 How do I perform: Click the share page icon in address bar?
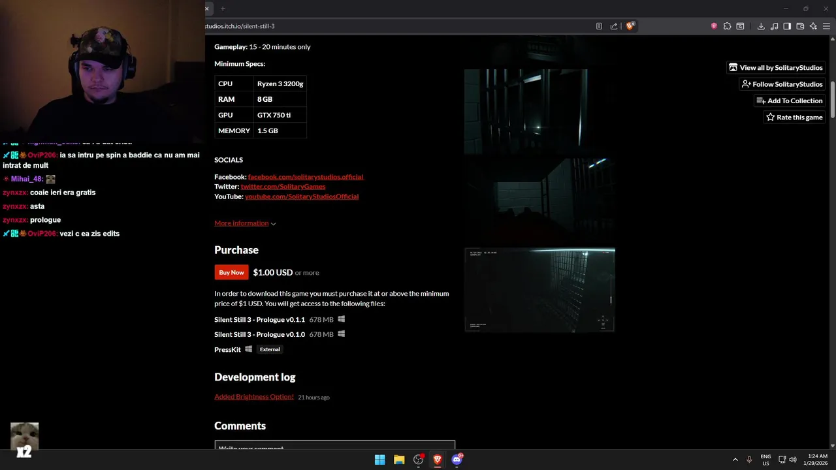click(x=614, y=26)
